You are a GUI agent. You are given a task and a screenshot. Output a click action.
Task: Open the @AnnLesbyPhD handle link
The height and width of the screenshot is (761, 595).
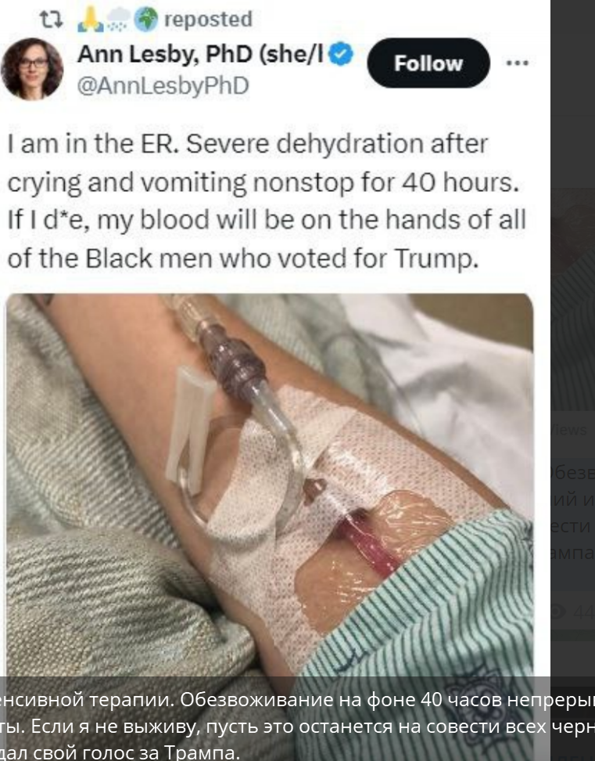tap(163, 85)
